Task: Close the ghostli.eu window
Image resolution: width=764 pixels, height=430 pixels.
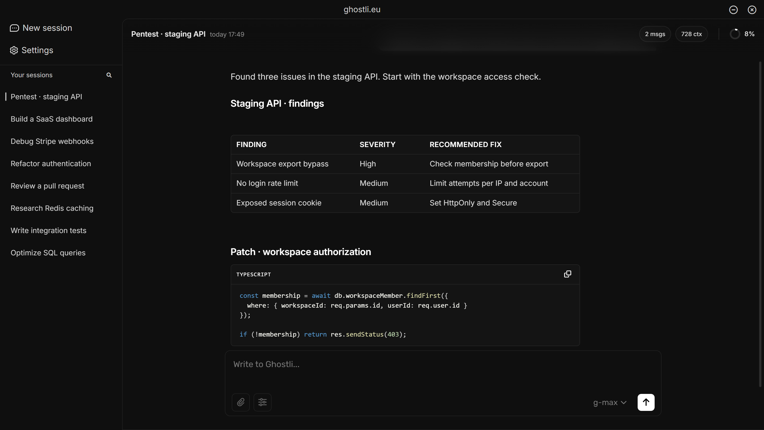Action: click(x=752, y=10)
